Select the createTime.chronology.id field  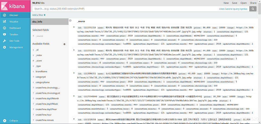tap(48, 93)
